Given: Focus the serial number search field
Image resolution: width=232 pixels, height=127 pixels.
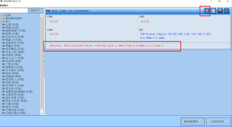Looking at the screenshot, I should (14, 10).
